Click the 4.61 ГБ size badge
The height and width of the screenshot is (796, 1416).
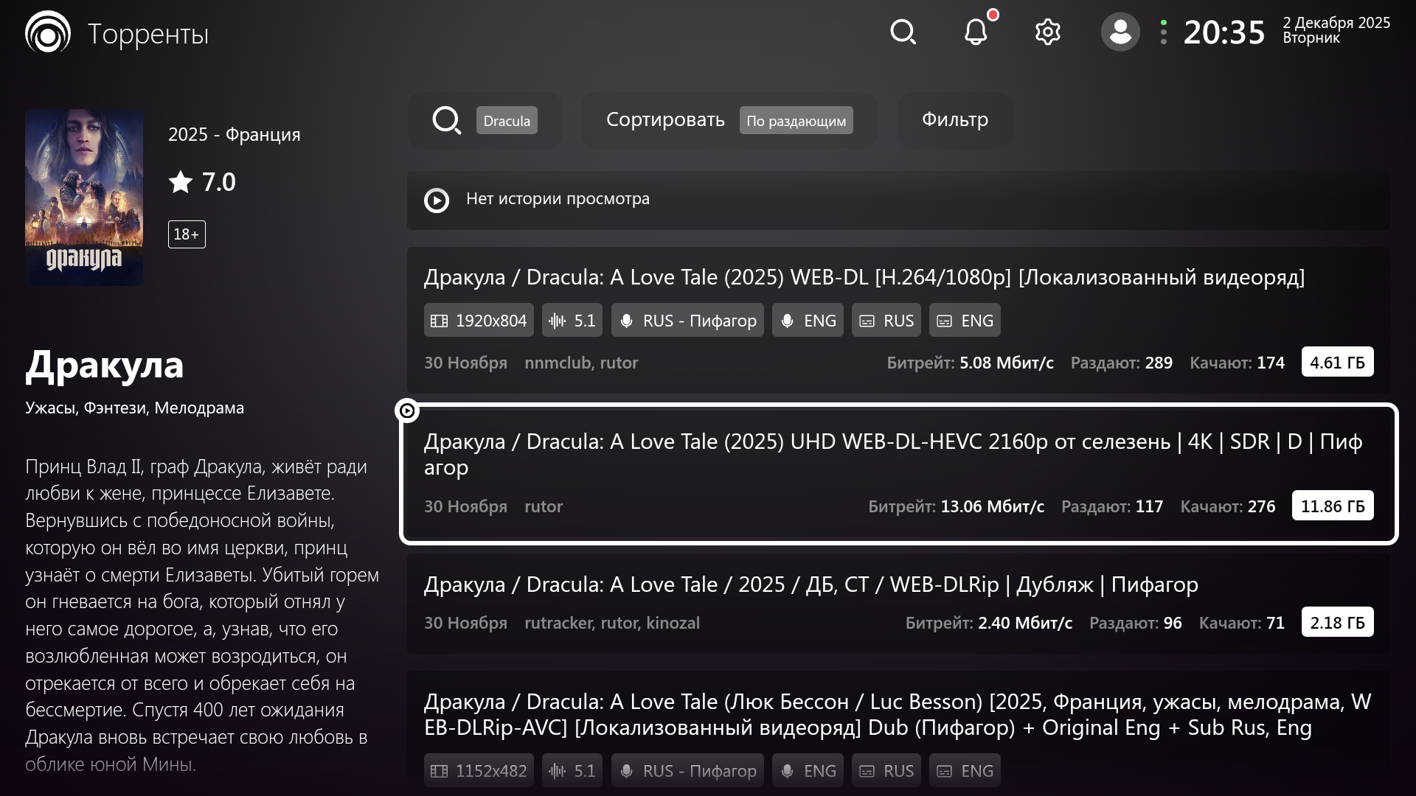1337,363
